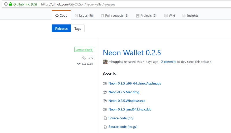Click the package icon beside Linux.deb
Screen dimensions: 231x133
(x=105, y=110)
